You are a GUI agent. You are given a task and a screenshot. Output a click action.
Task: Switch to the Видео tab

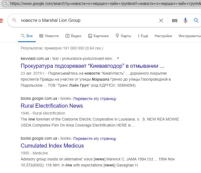click(73, 36)
